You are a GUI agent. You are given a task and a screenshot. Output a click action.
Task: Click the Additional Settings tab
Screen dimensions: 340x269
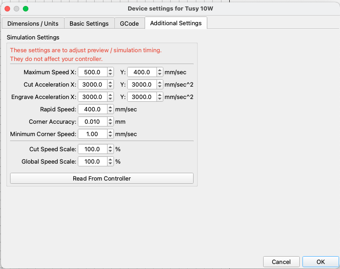176,23
